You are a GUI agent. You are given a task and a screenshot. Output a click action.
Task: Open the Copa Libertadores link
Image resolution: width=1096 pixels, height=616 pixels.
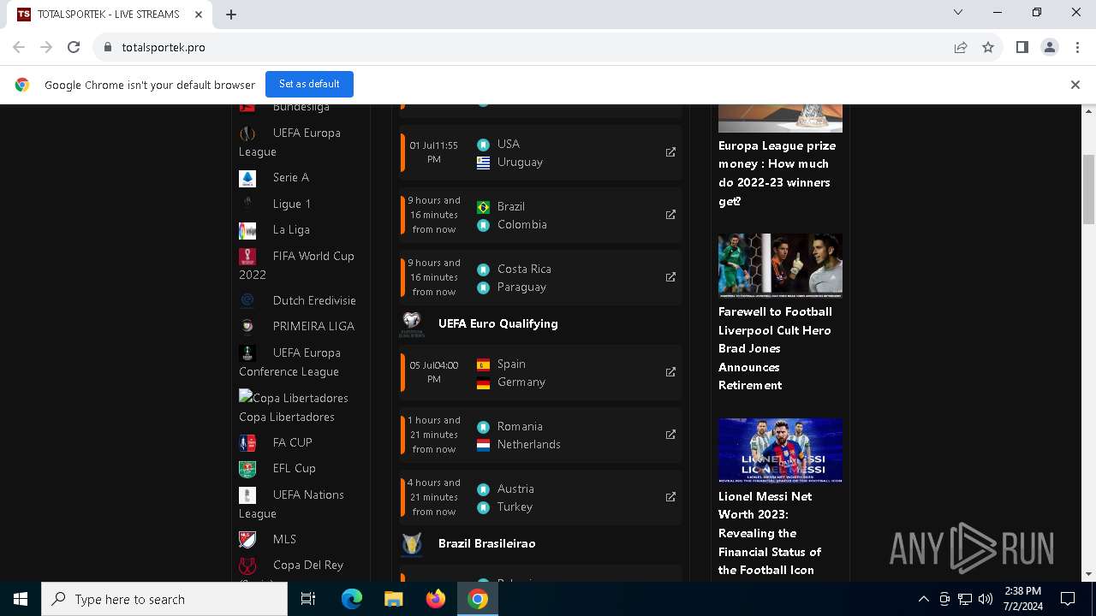click(287, 417)
